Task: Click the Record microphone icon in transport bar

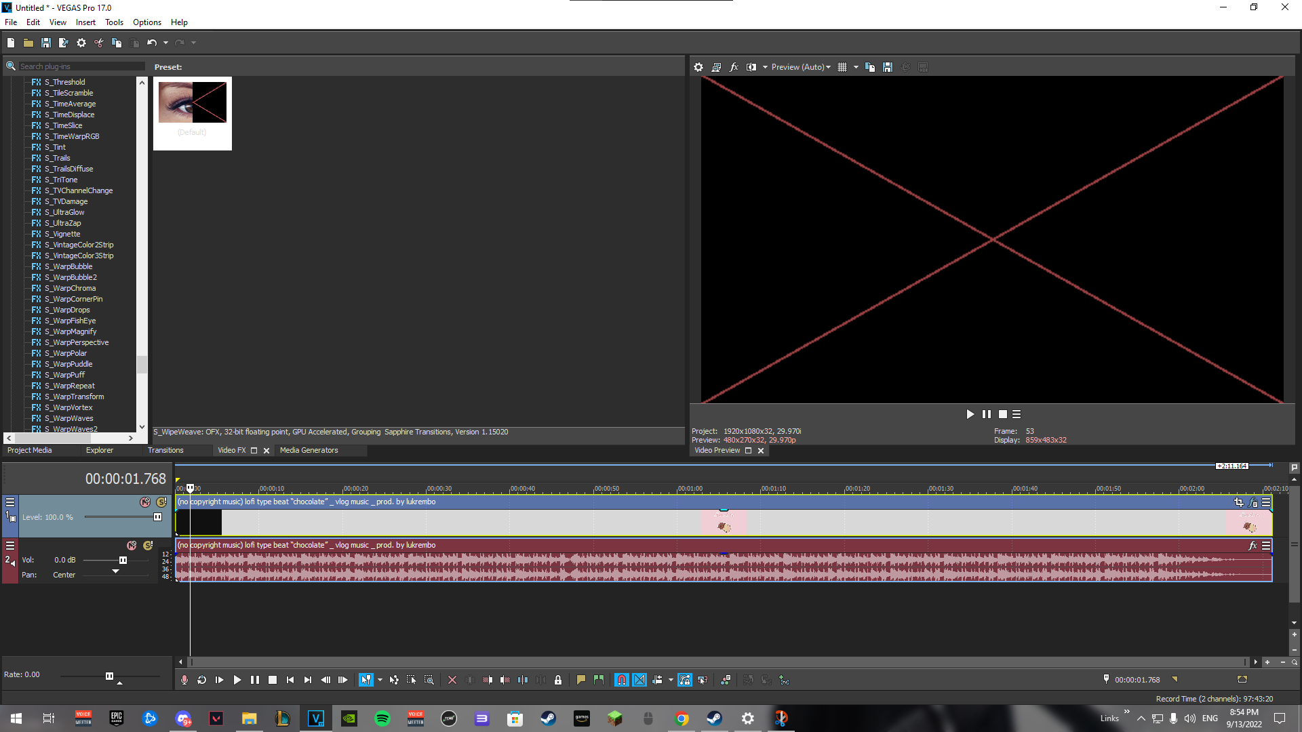Action: click(184, 680)
